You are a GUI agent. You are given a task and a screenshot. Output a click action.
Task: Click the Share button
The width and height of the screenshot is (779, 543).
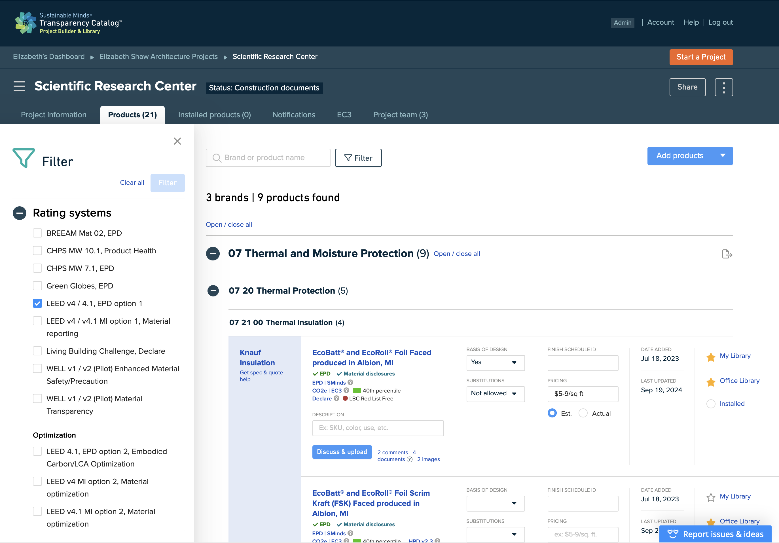(687, 87)
